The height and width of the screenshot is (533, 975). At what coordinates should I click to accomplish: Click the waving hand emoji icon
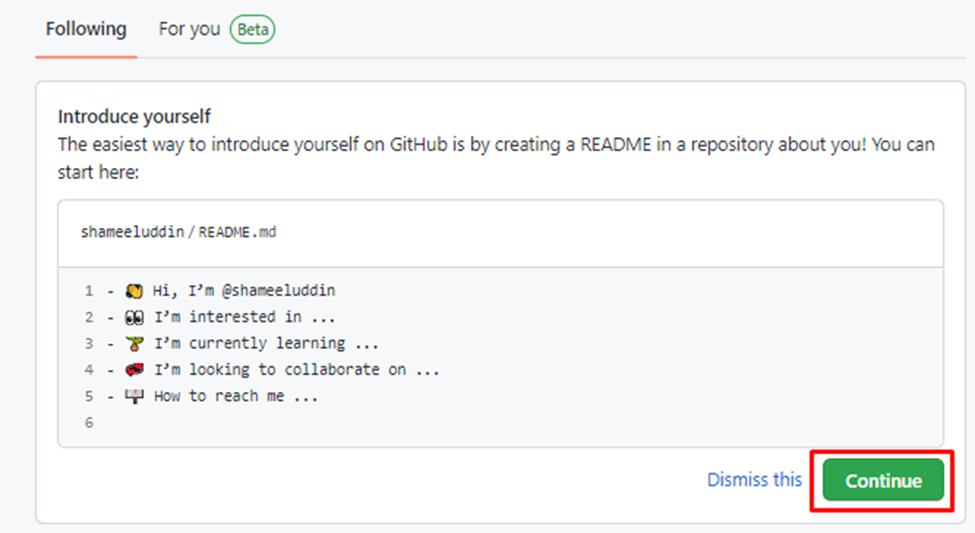(134, 291)
